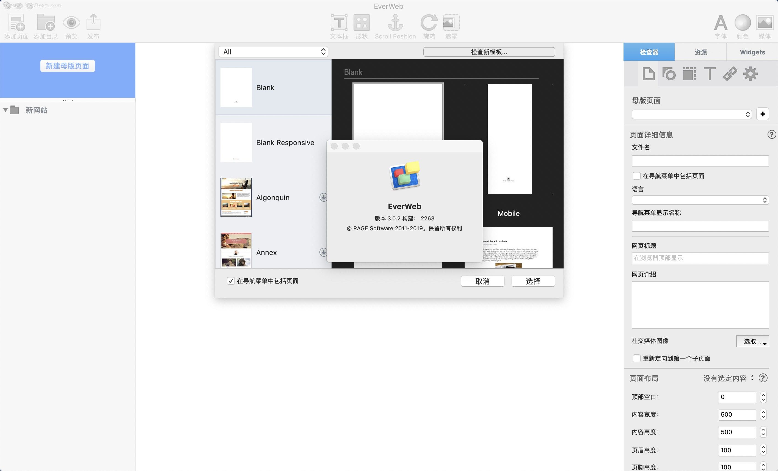Click stepper for 页眉高度 value
Viewport: 778px width, 471px height.
(x=763, y=450)
